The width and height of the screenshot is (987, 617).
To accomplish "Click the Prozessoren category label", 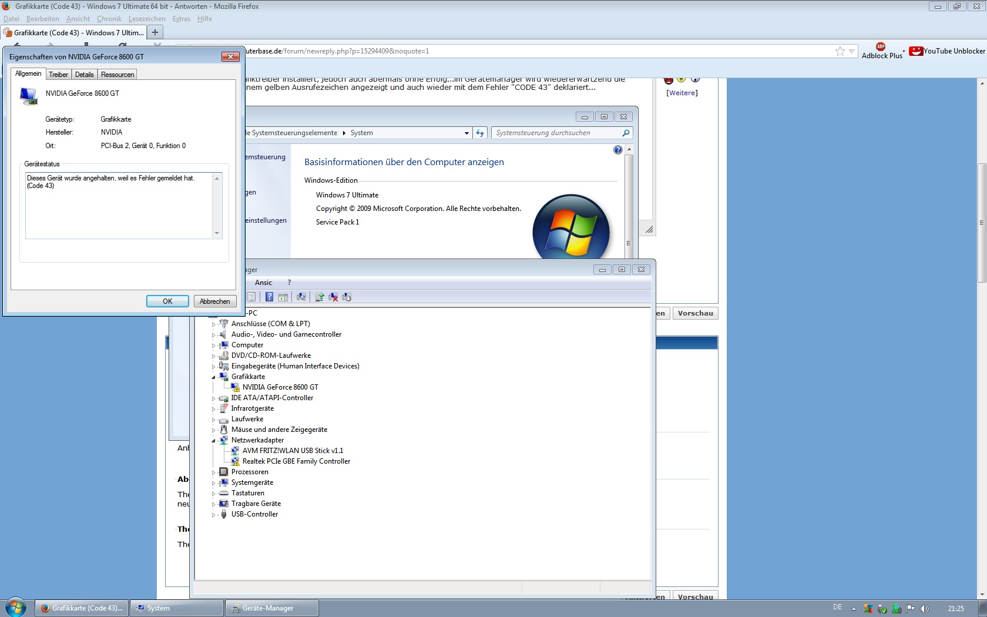I will tap(250, 472).
